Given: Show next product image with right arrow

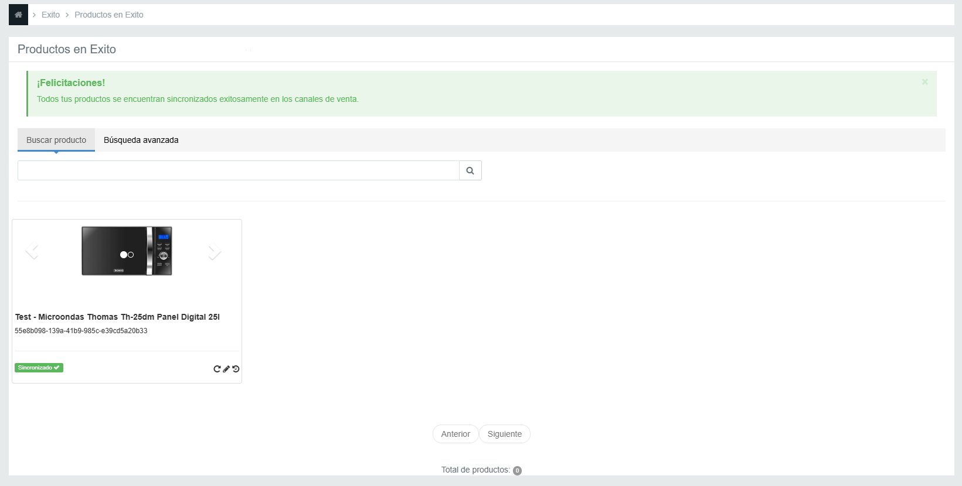Looking at the screenshot, I should coord(215,251).
